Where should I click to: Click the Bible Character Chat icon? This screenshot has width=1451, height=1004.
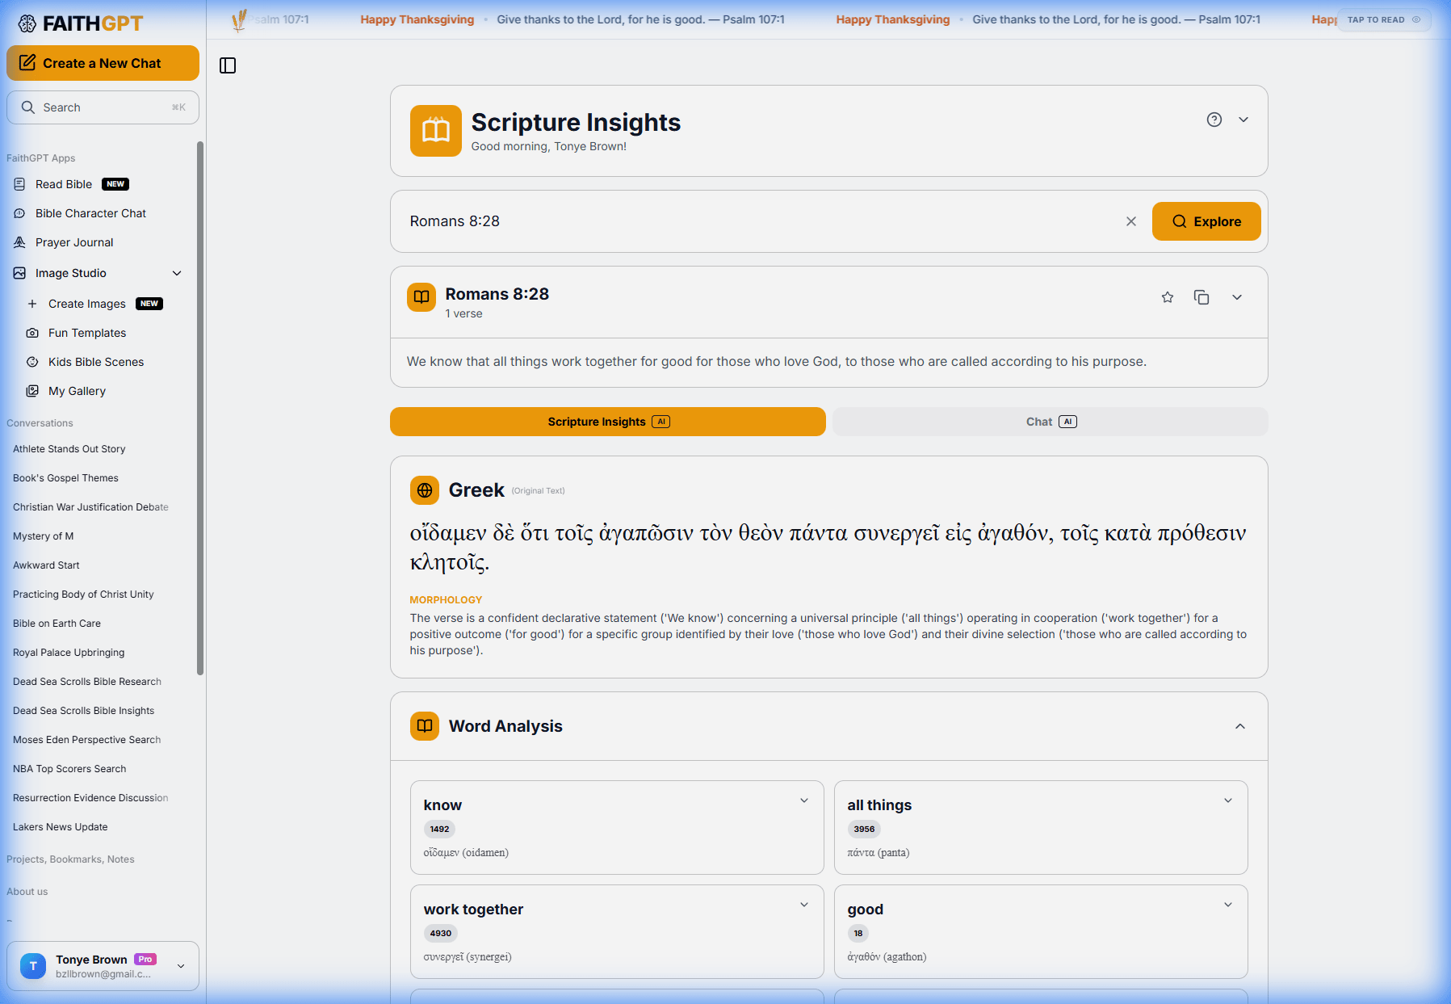click(x=19, y=213)
